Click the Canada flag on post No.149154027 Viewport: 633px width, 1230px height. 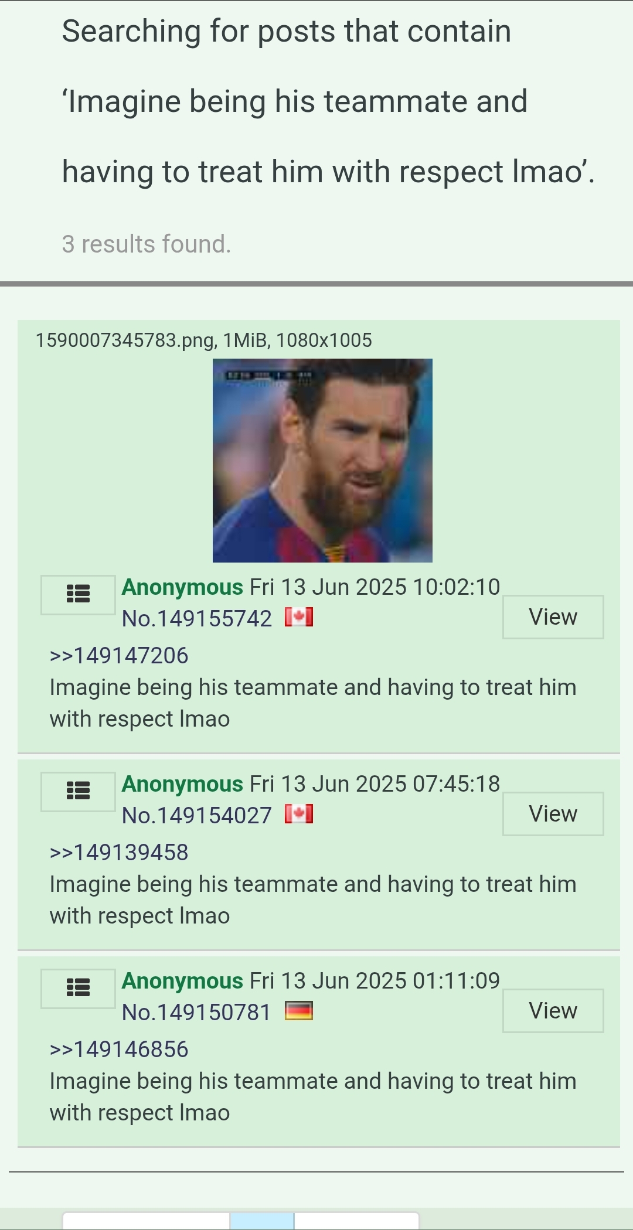299,814
